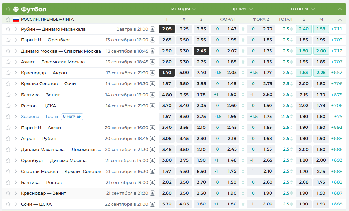Star the Ахмат — Локомотив Москва match

(8, 62)
